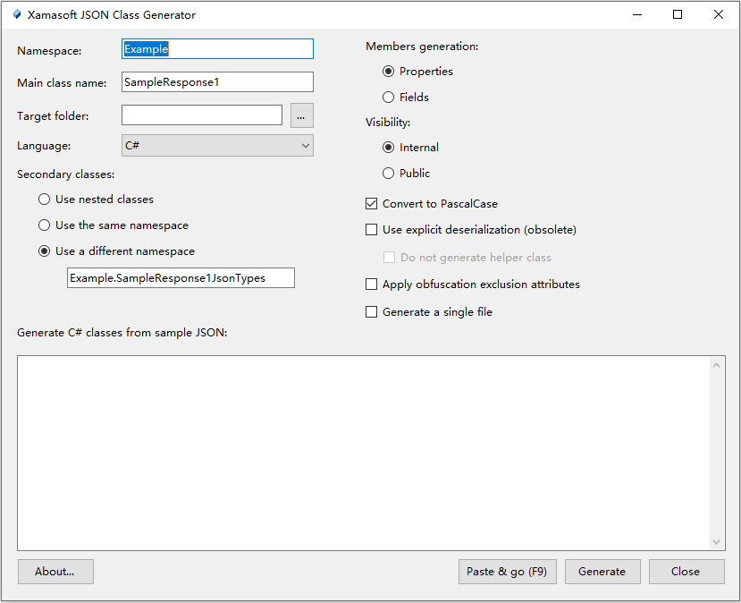Enable Apply obfuscation exclusion attributes
The image size is (741, 603).
372,285
